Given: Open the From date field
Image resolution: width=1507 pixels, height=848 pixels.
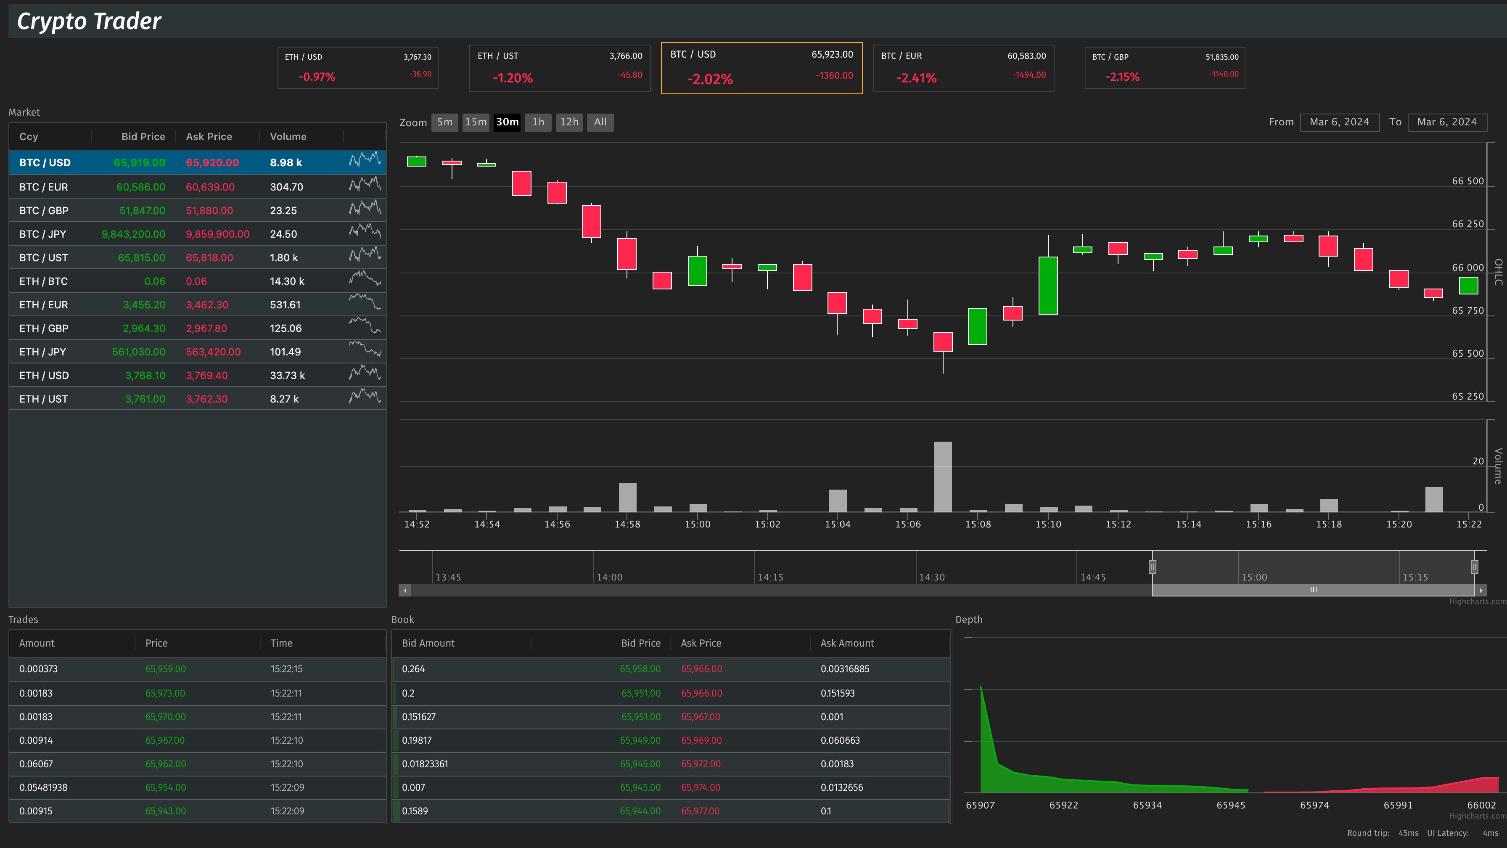Looking at the screenshot, I should (x=1339, y=122).
